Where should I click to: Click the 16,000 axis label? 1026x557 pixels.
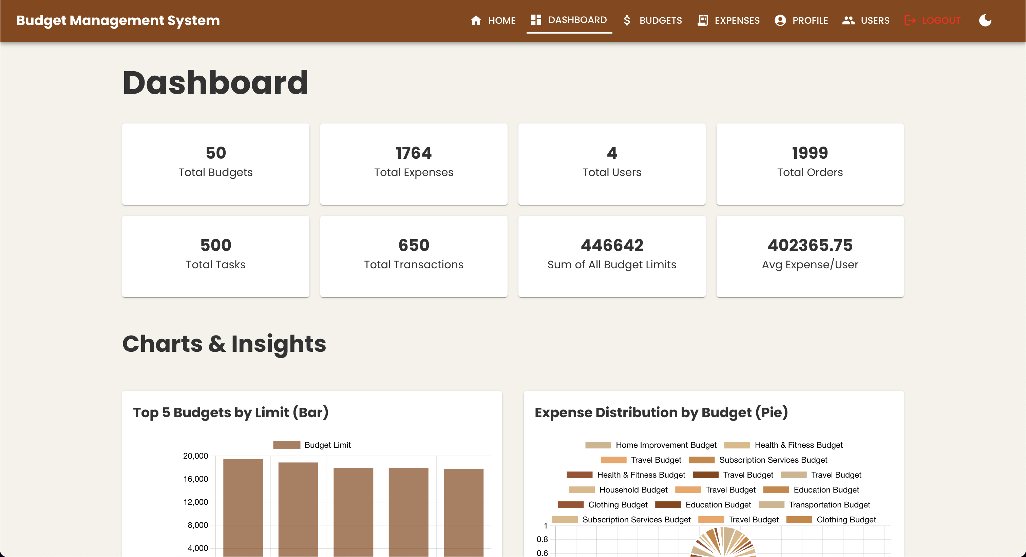[x=195, y=479]
